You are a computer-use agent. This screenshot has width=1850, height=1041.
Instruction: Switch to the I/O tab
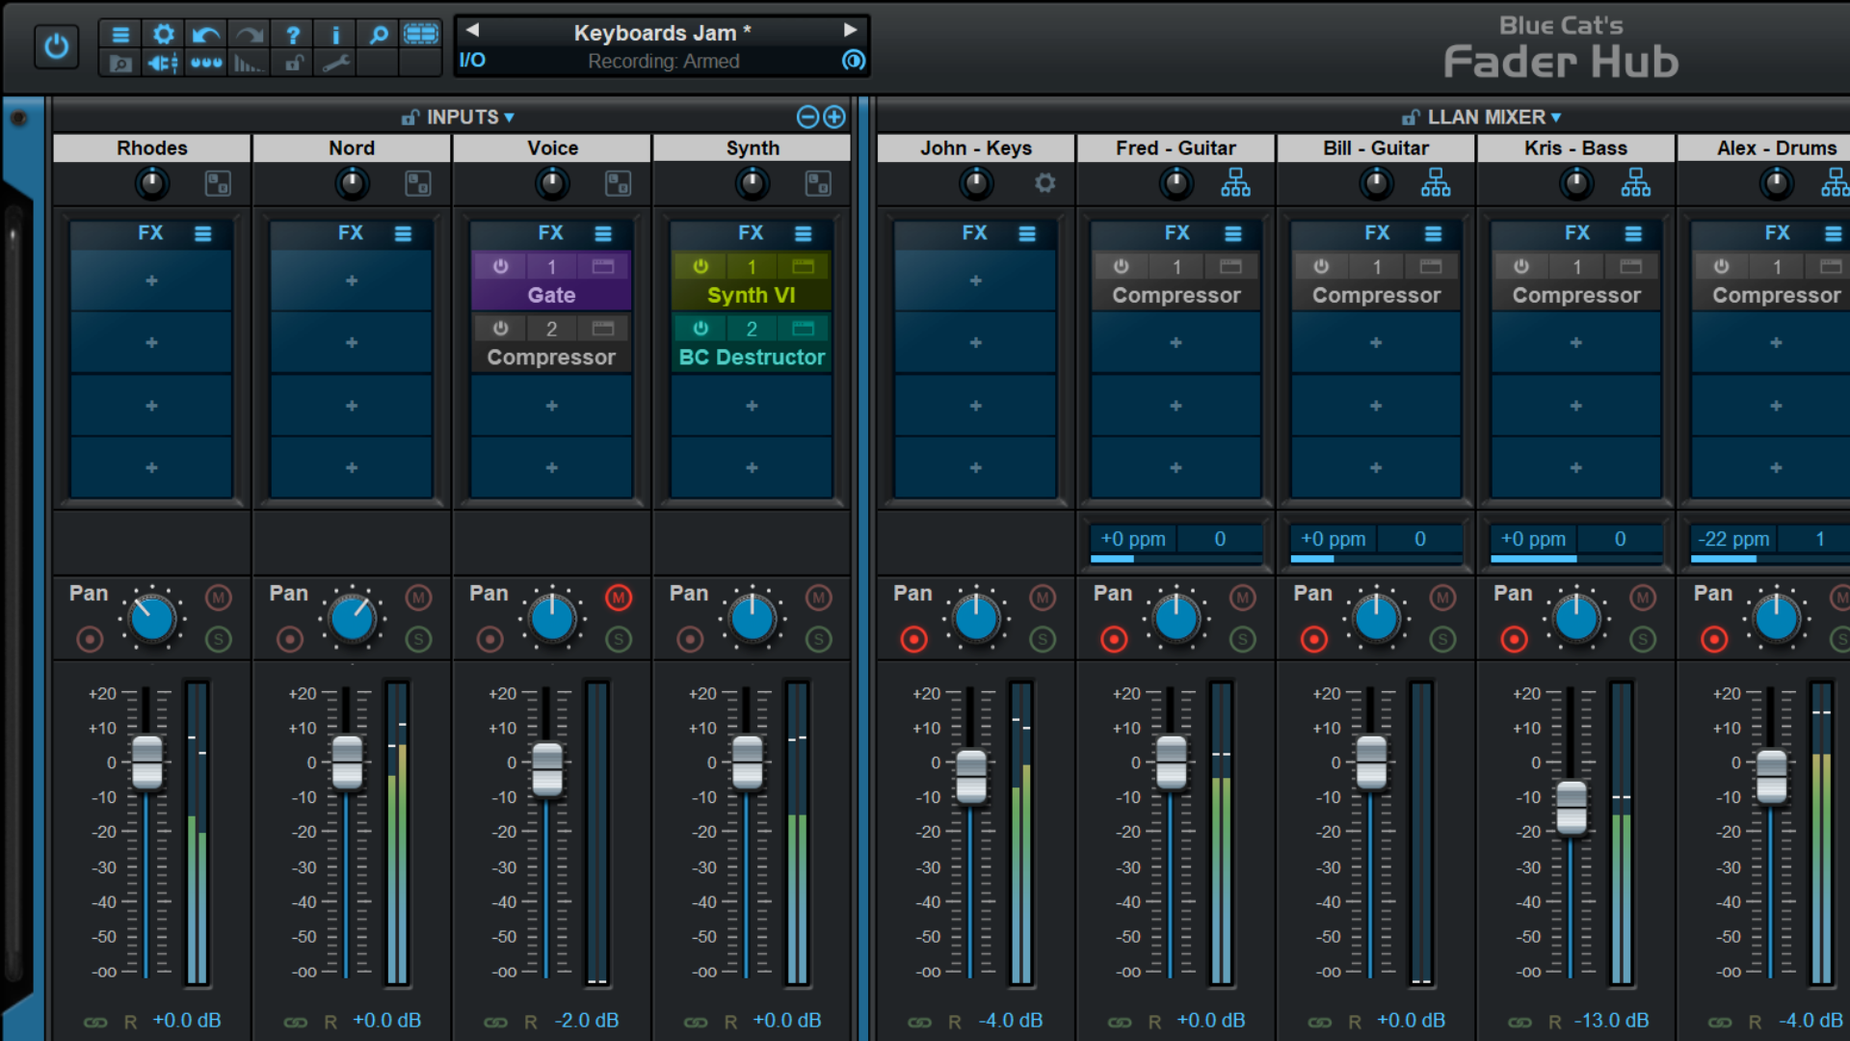tap(471, 60)
